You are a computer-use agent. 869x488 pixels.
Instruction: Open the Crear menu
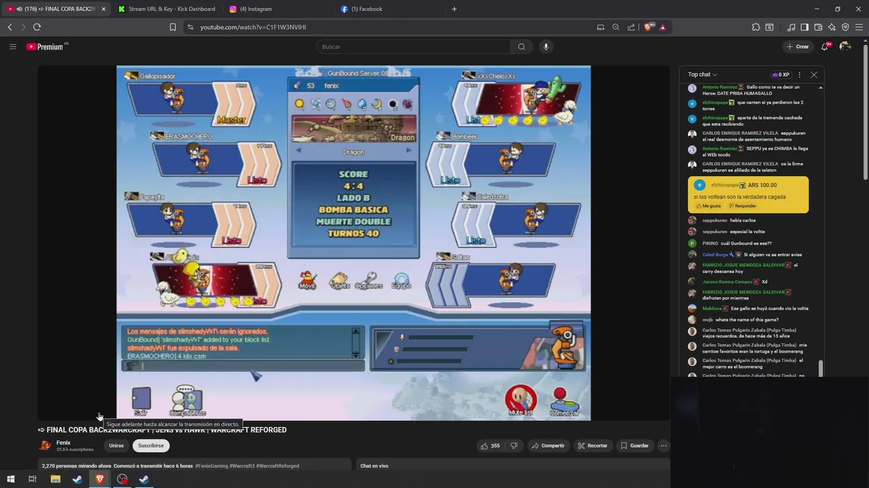coord(798,47)
